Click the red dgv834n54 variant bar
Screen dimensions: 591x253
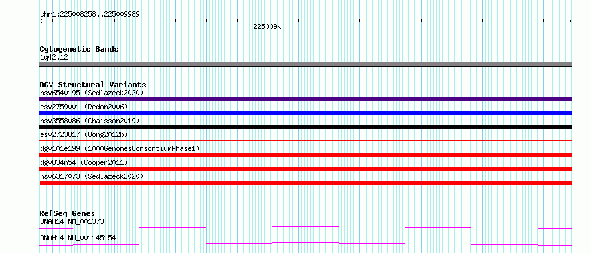(305, 169)
